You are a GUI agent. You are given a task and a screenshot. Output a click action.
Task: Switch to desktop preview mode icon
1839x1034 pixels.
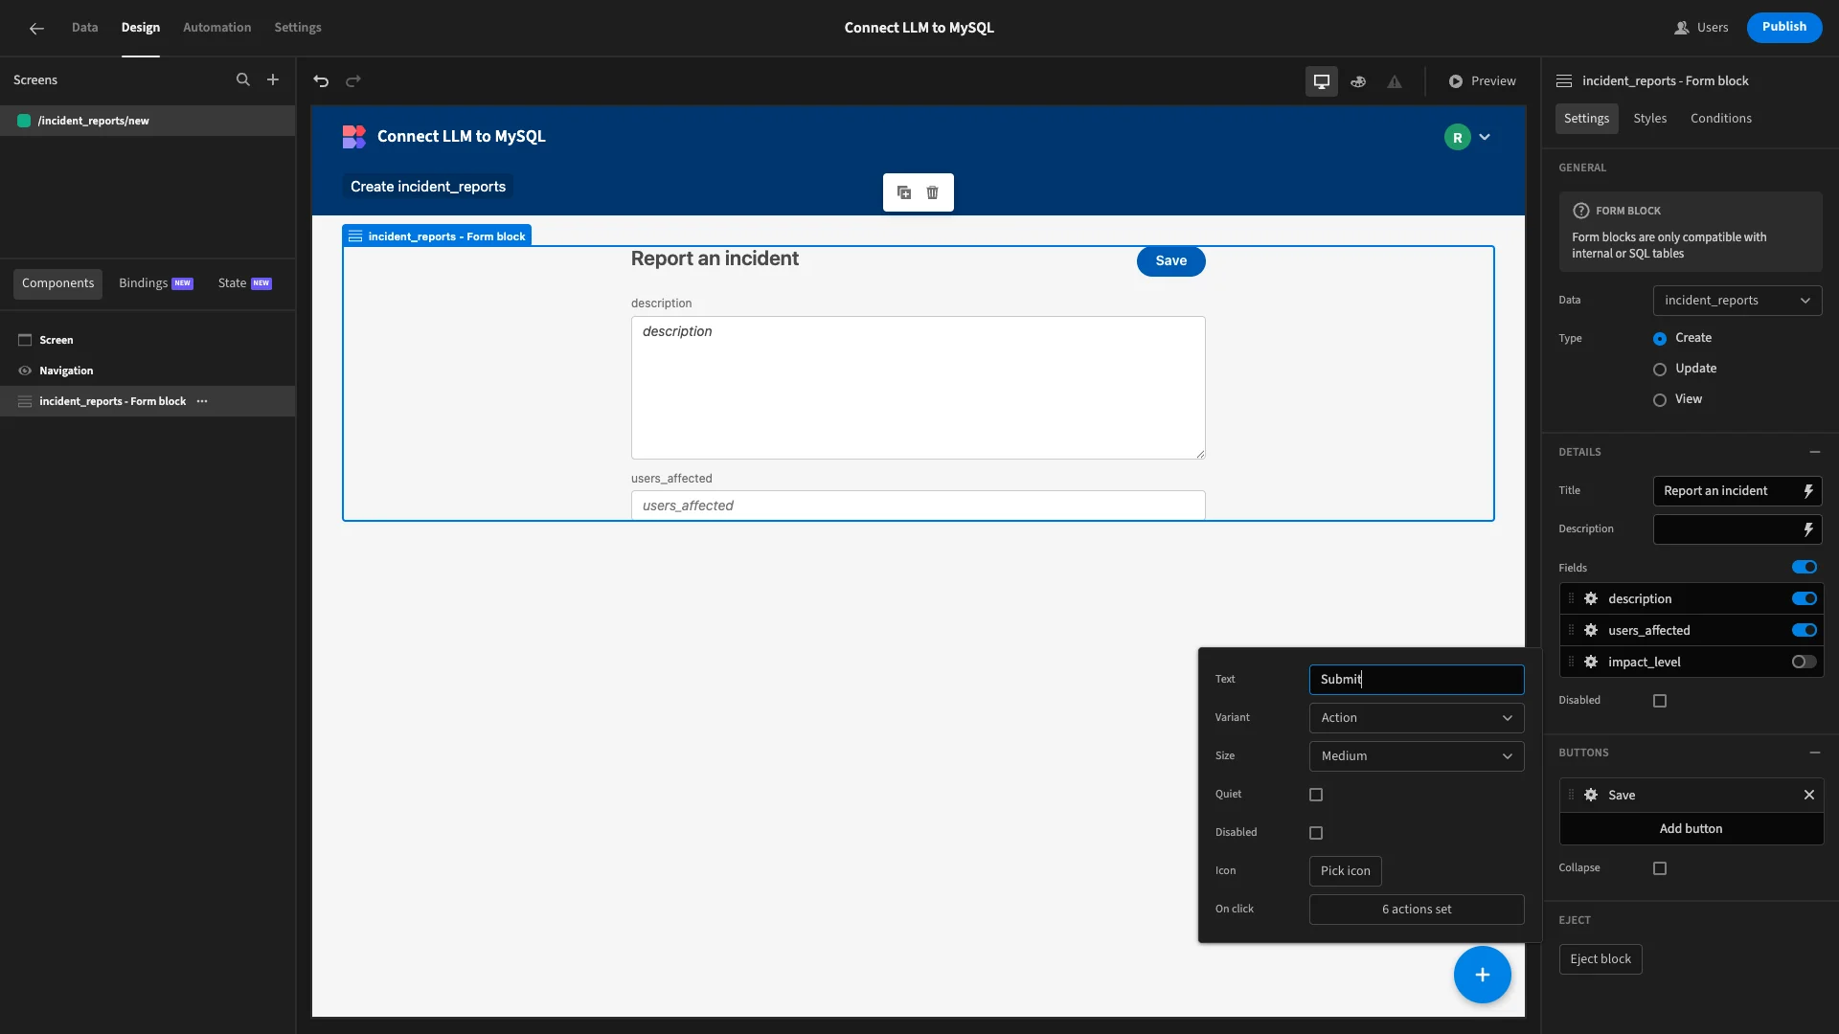click(x=1322, y=81)
